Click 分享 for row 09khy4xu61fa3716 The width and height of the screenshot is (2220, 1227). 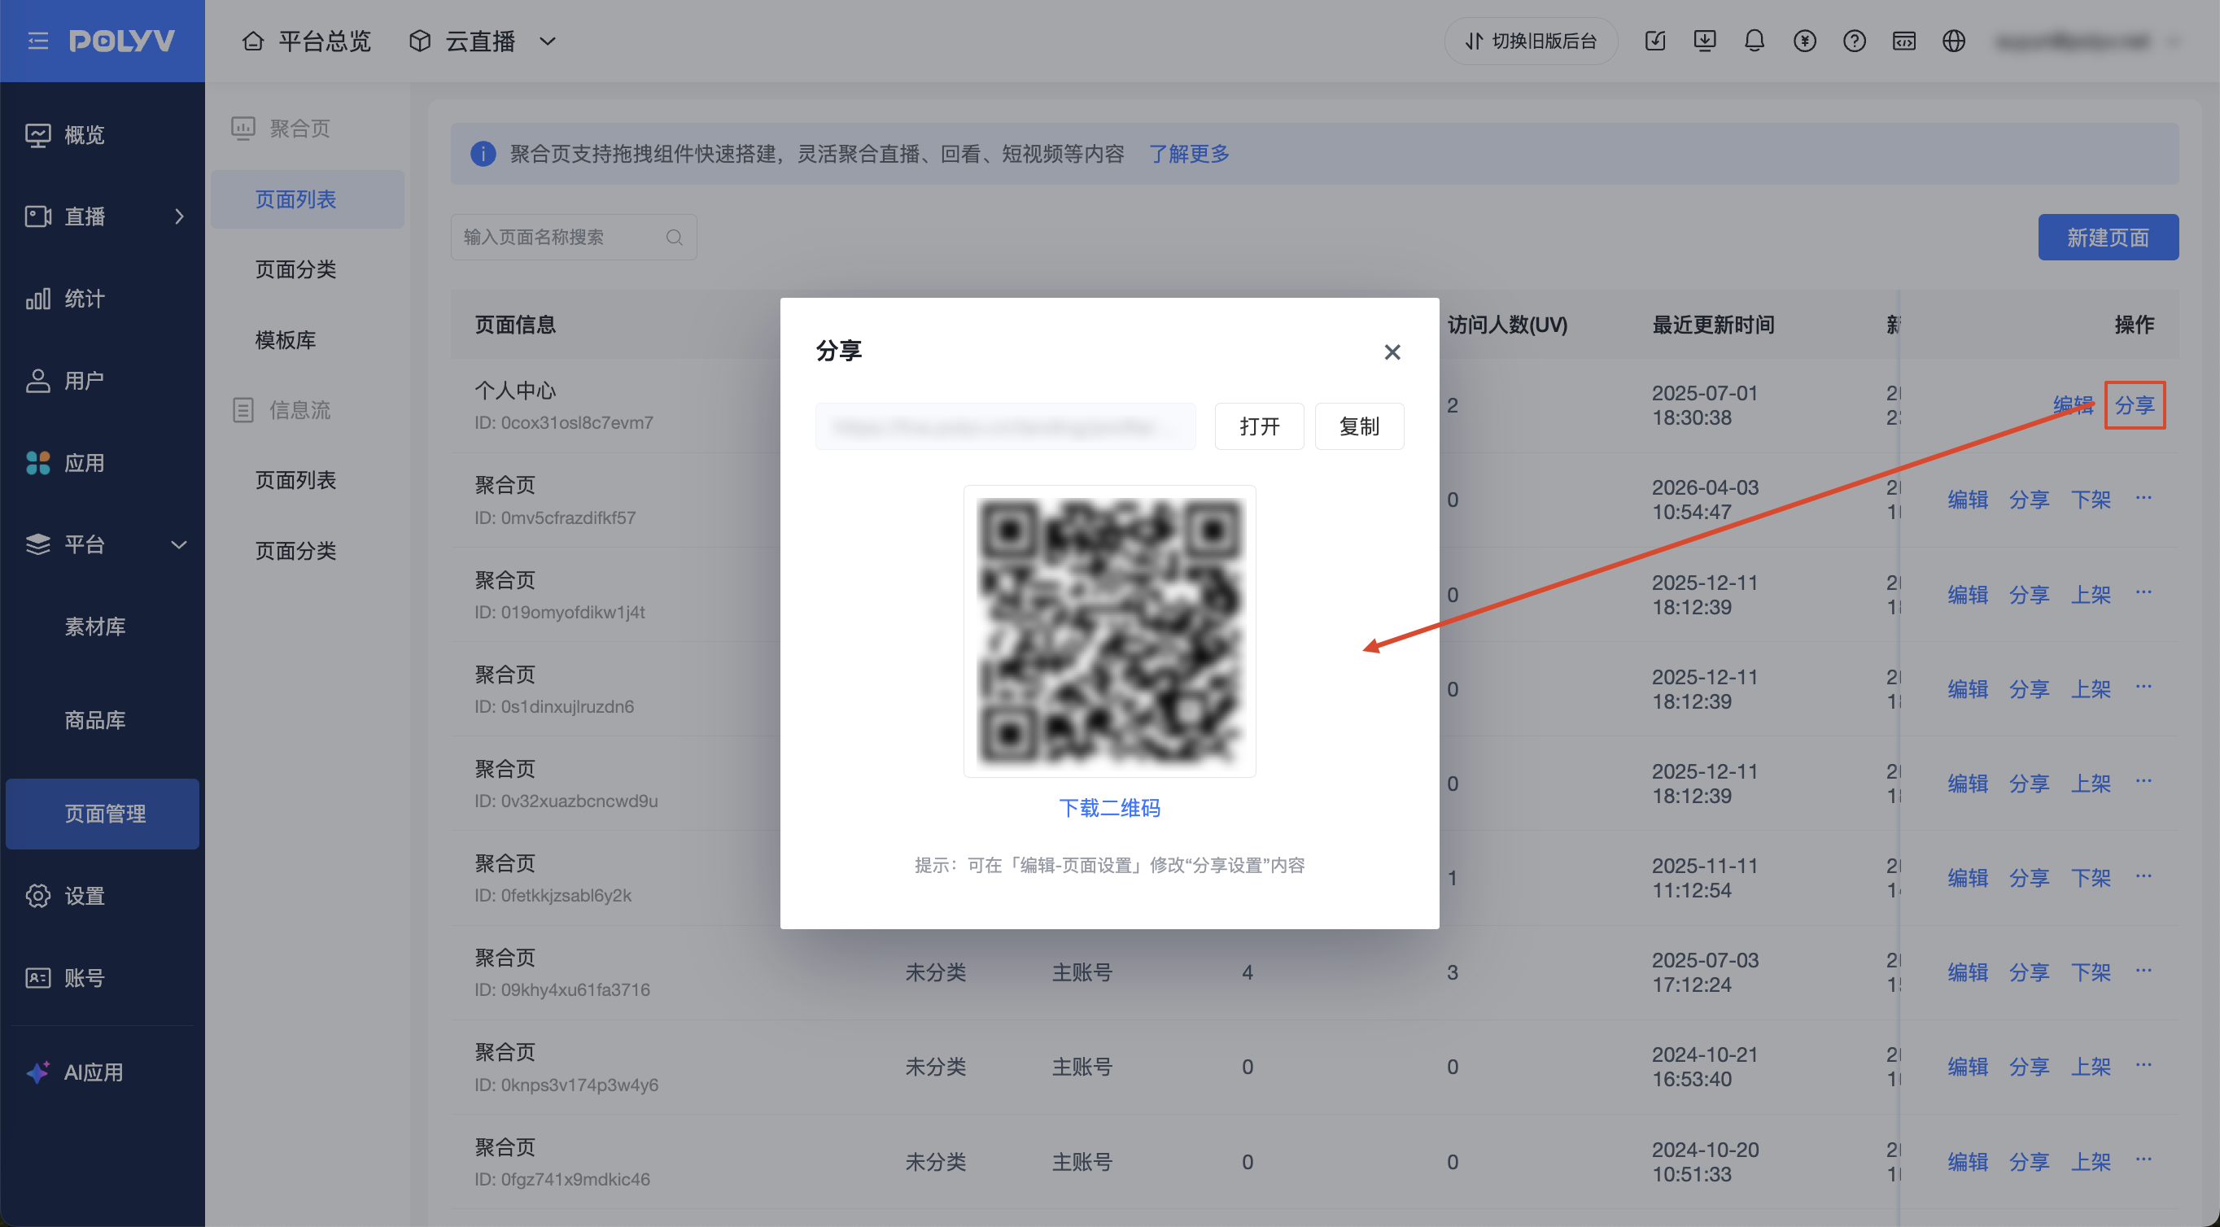point(2030,973)
